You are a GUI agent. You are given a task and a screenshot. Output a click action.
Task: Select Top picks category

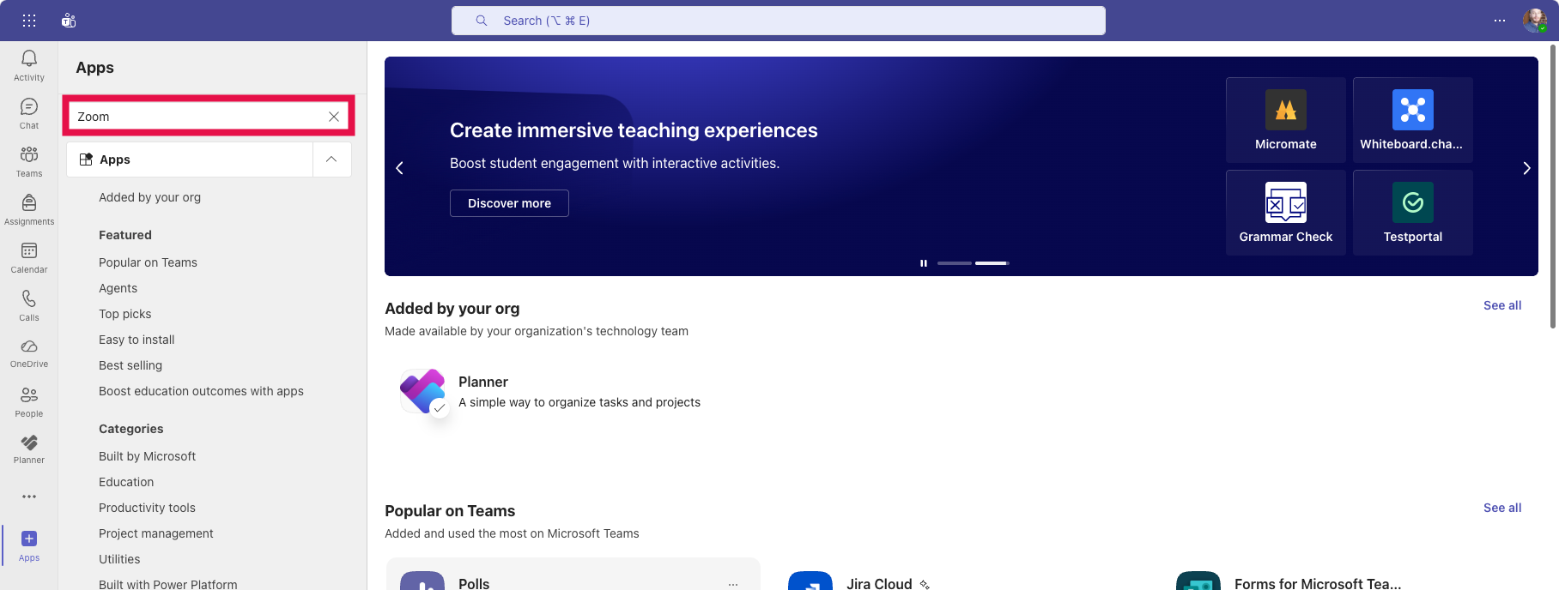(x=124, y=314)
